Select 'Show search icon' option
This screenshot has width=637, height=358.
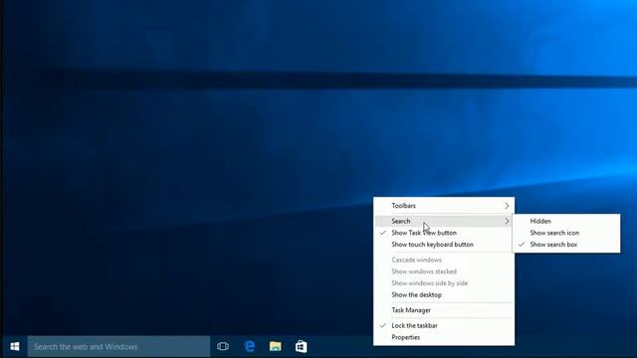coord(566,233)
